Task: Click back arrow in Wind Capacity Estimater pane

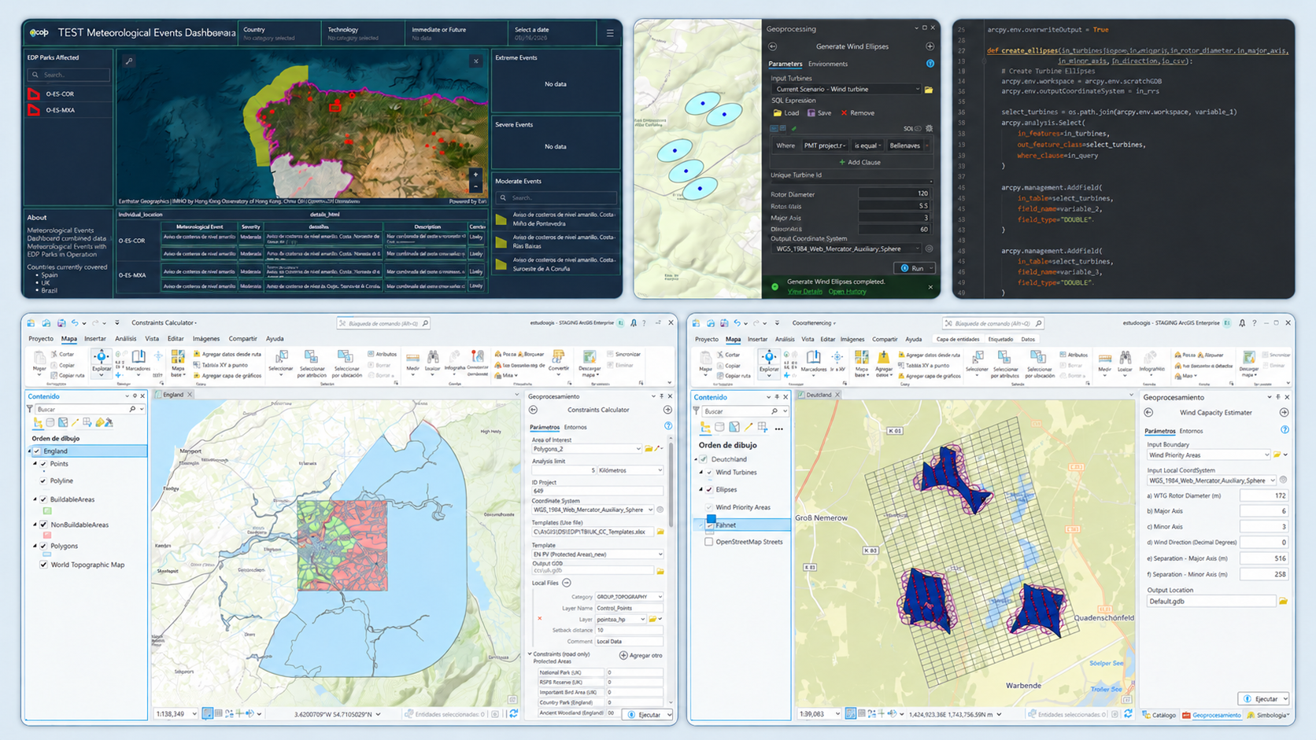Action: (x=1148, y=412)
